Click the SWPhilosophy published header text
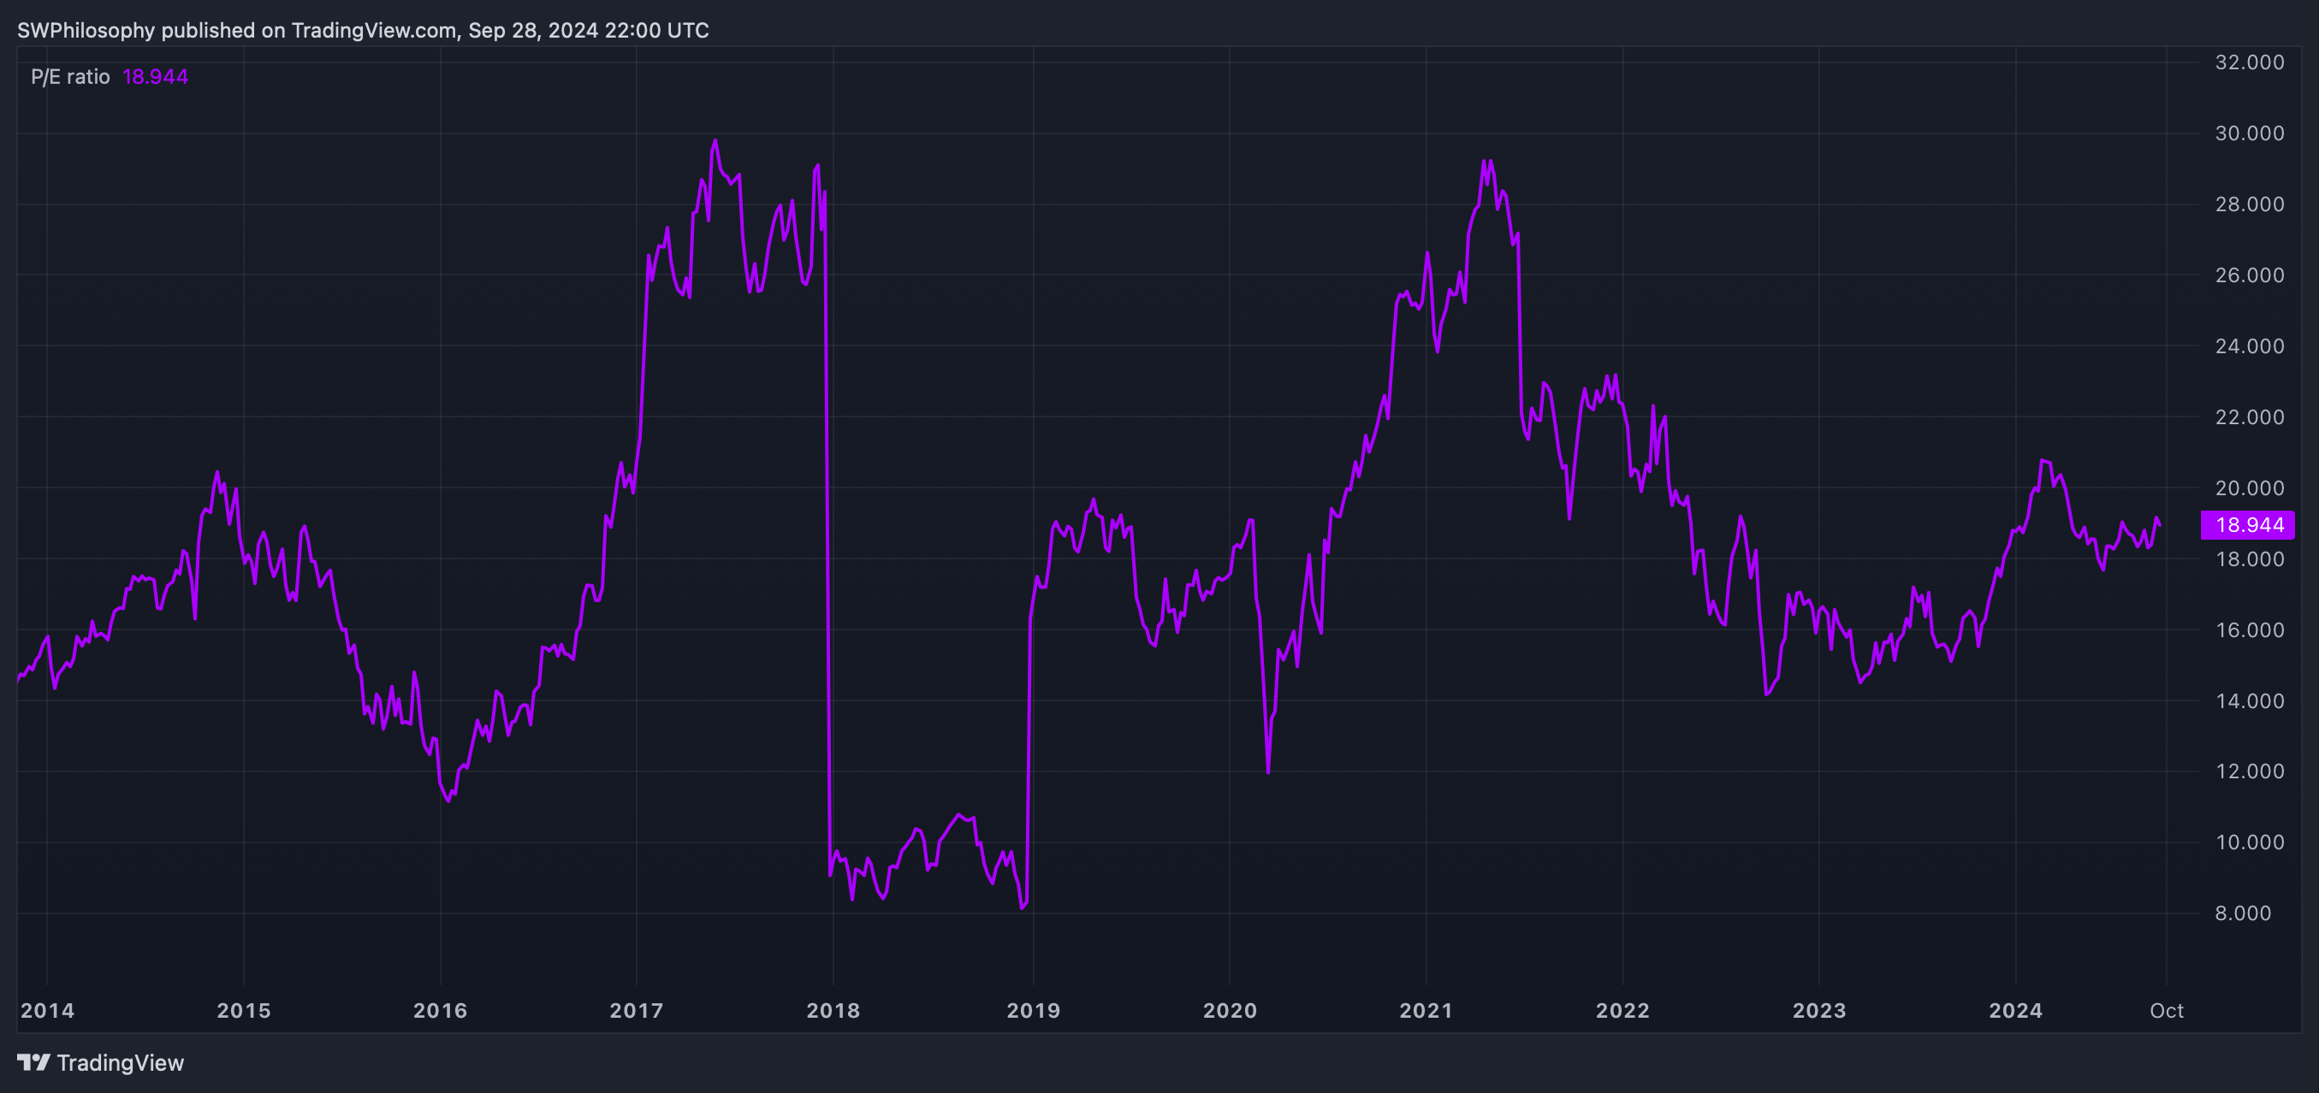 click(363, 30)
